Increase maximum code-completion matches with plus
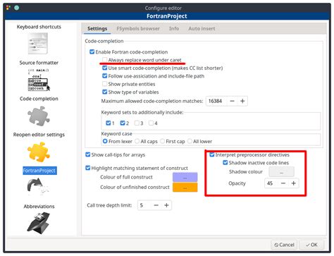This screenshot has height=256, width=334. point(242,101)
